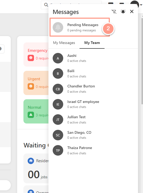Click the SC avatar for San Diego, CO
The height and width of the screenshot is (193, 143).
(x=58, y=135)
